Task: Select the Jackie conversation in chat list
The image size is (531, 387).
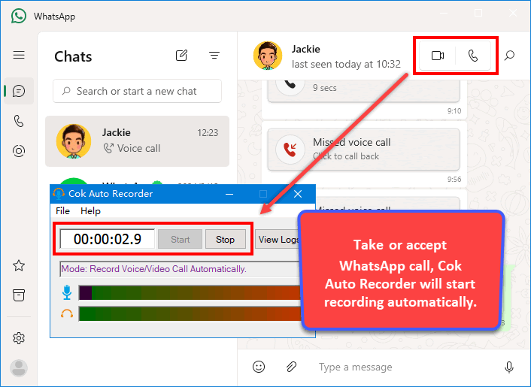Action: click(x=137, y=141)
